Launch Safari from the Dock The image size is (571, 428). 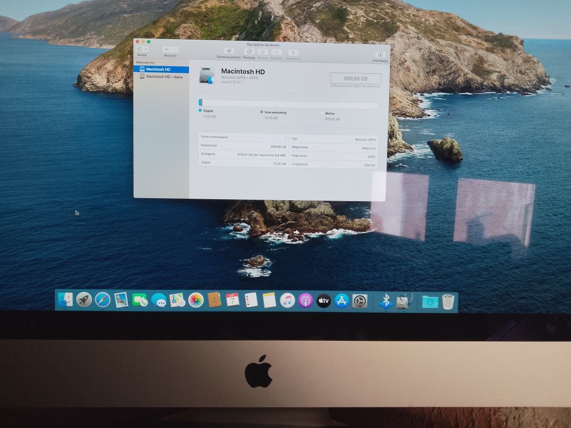[103, 300]
